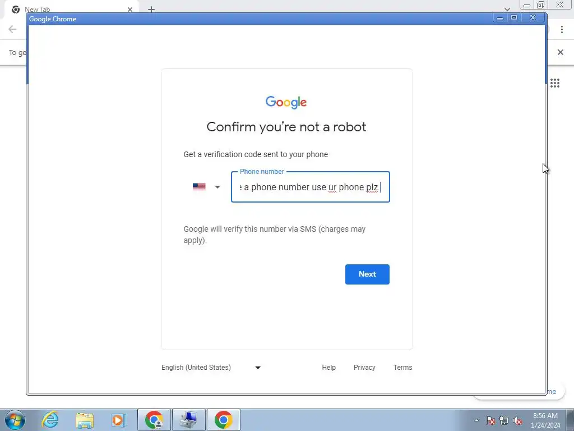Close the Google Chrome popup window
This screenshot has width=574, height=431.
533,17
